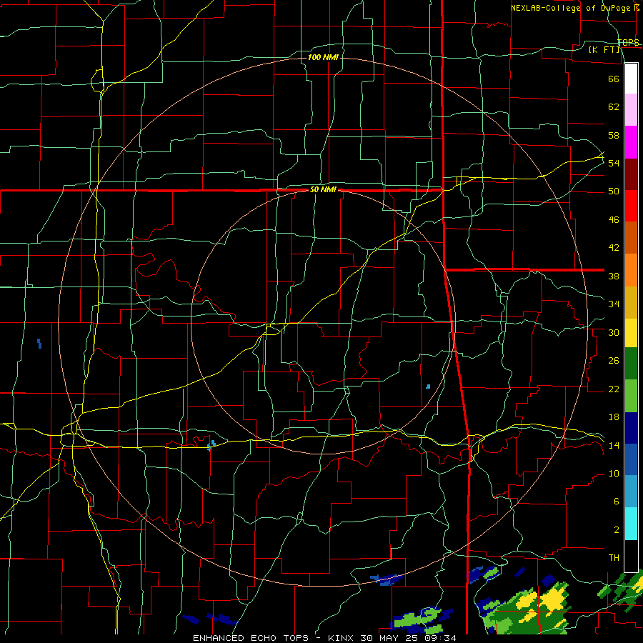Click the 2 legend value

point(616,530)
